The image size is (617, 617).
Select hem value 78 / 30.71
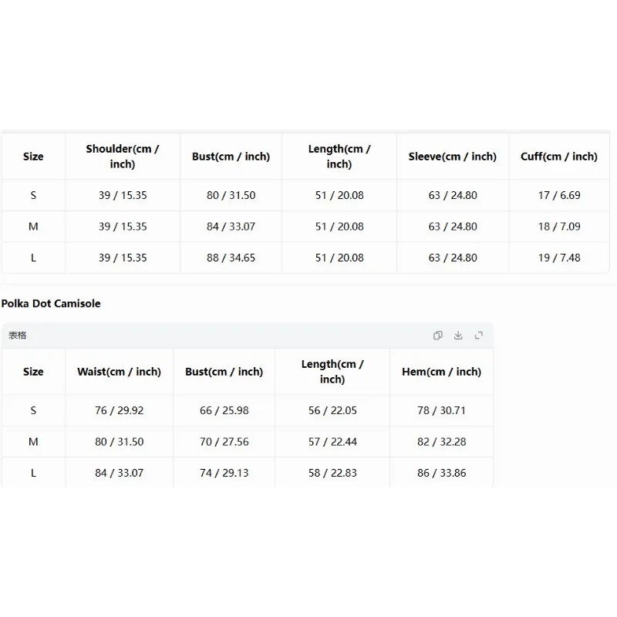tap(441, 410)
